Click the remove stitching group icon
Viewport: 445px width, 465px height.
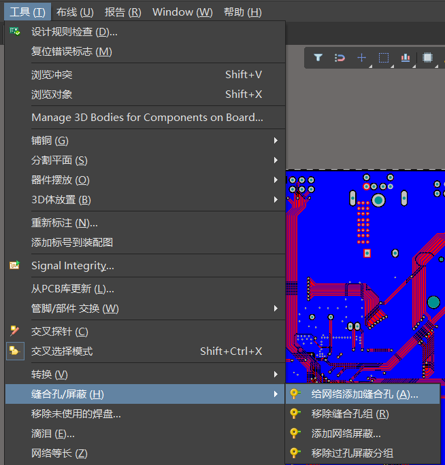pyautogui.click(x=295, y=413)
